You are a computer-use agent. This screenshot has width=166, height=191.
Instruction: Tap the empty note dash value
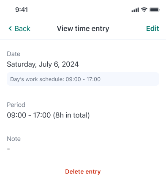point(8,149)
